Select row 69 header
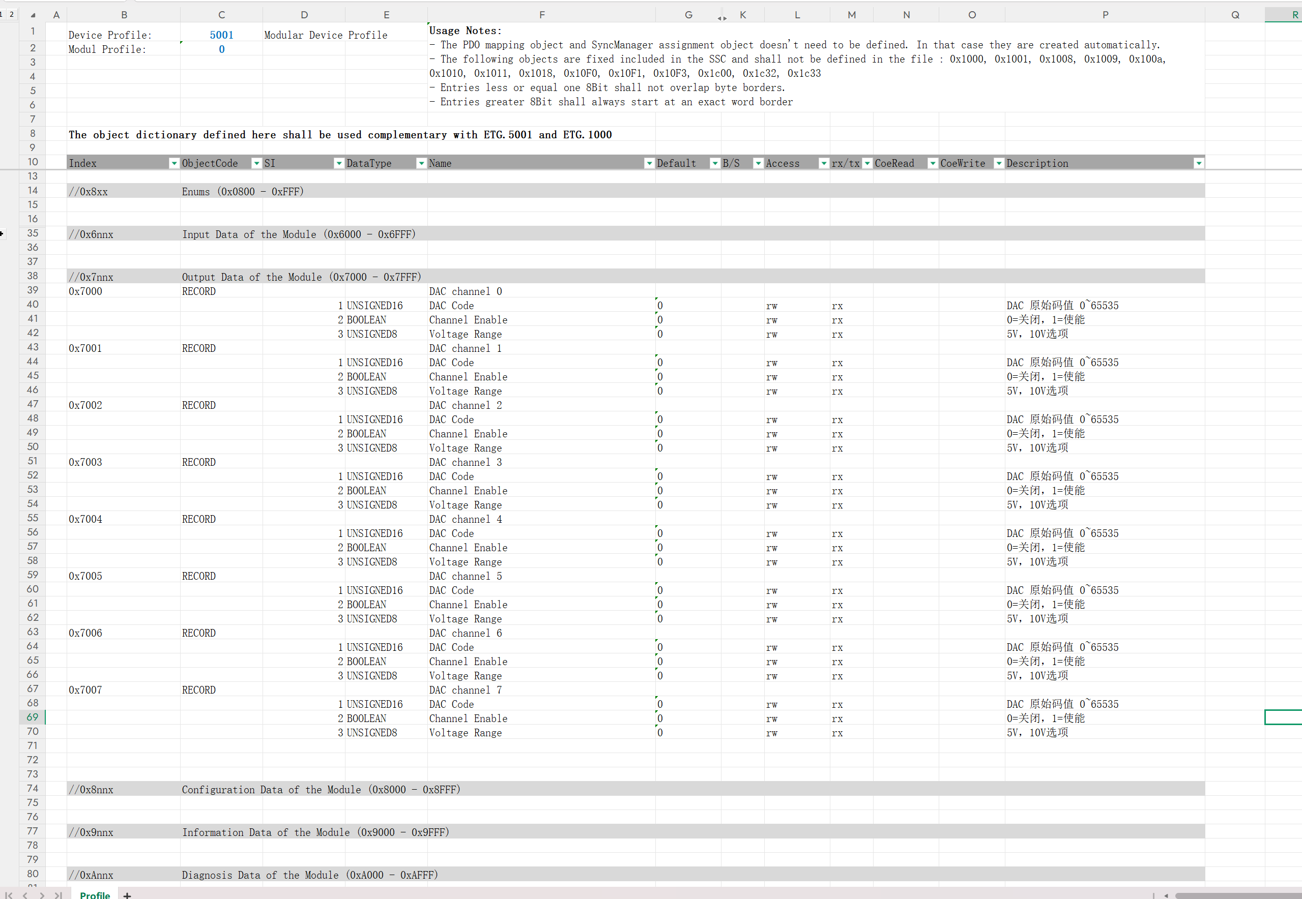This screenshot has width=1302, height=899. pos(33,717)
